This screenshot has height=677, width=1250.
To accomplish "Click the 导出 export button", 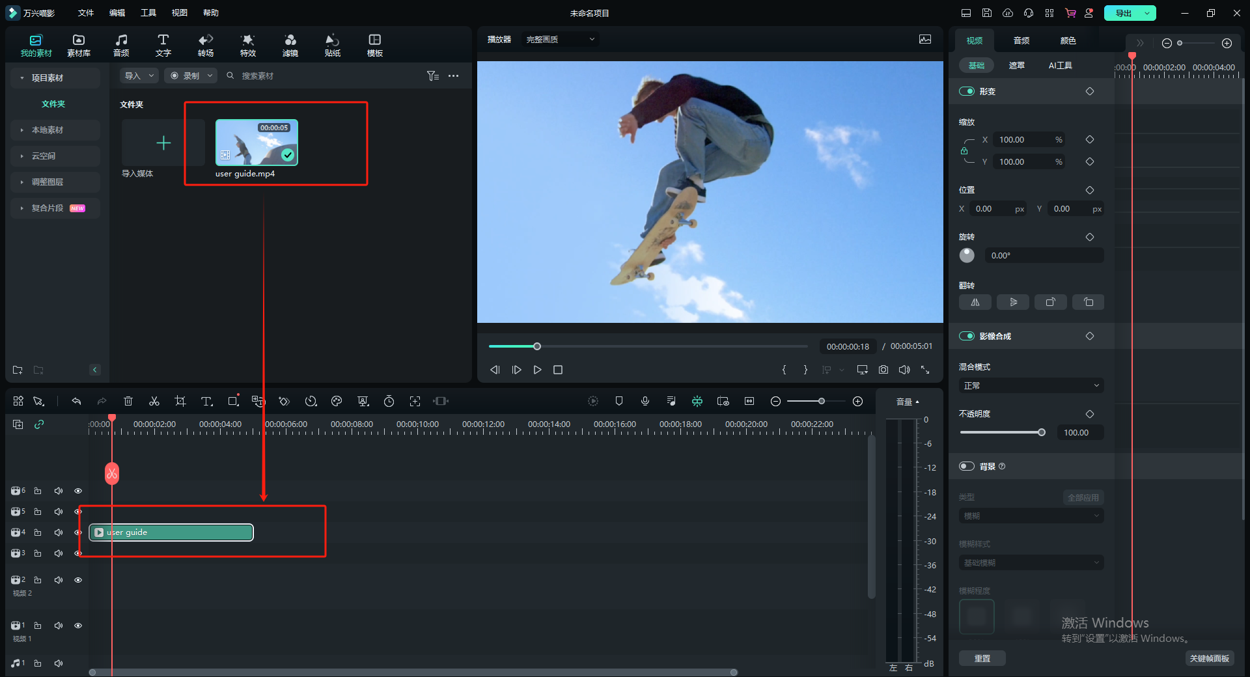I will pos(1123,13).
